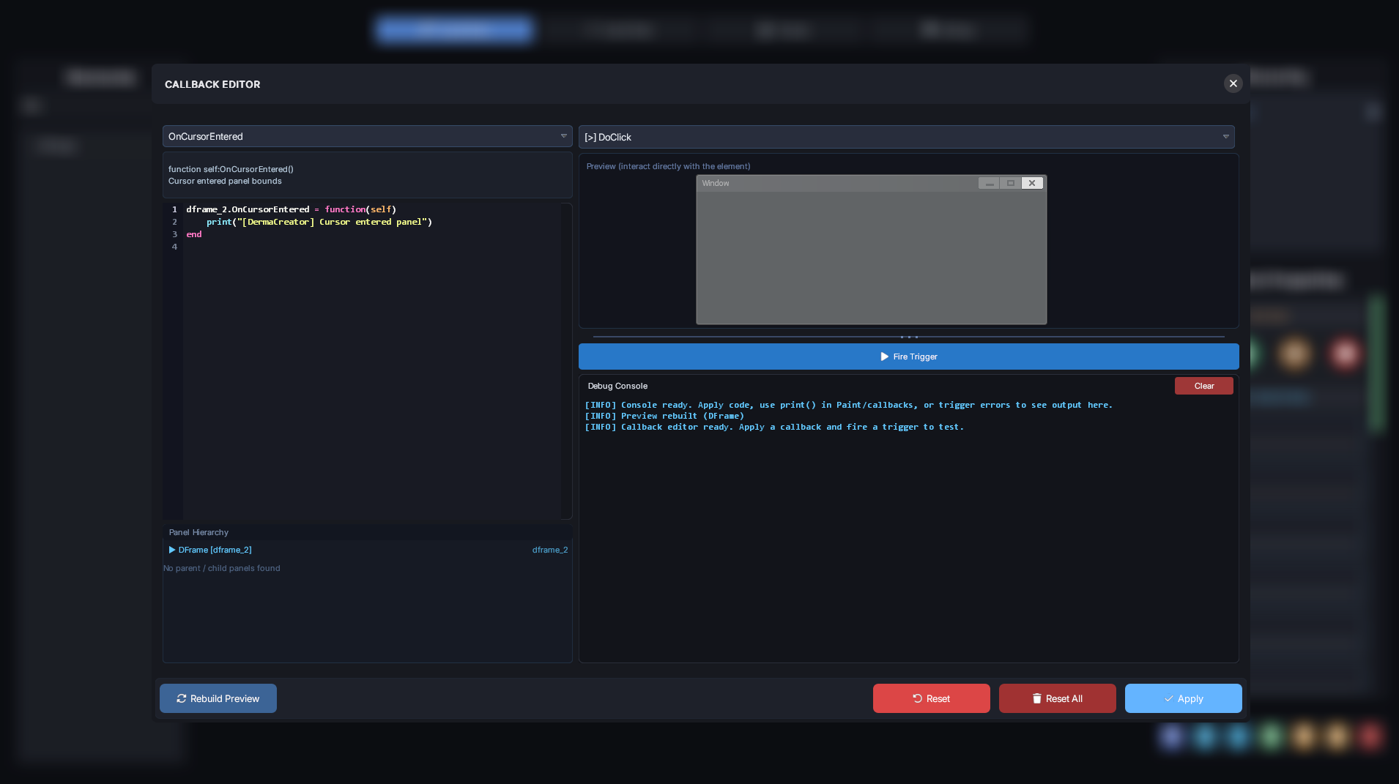This screenshot has height=784, width=1399.
Task: Click the trash icon on Reset All
Action: tap(1037, 698)
